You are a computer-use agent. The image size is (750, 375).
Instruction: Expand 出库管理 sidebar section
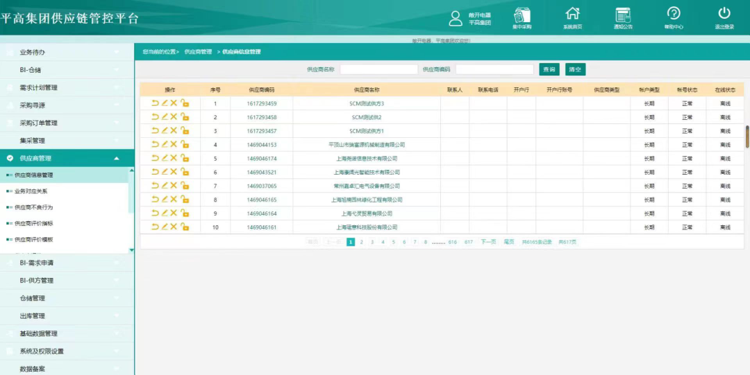[x=67, y=316]
